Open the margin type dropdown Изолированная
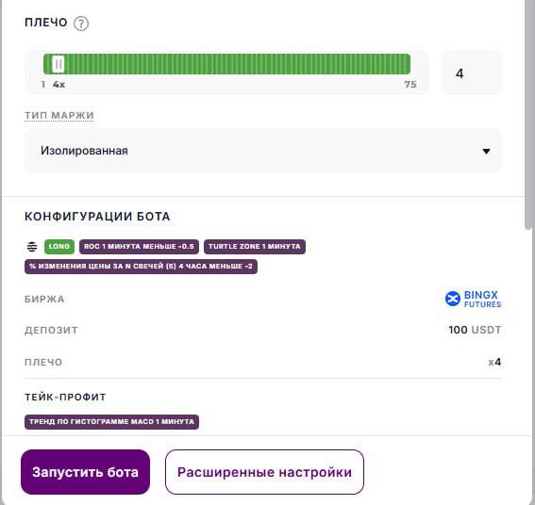Screen dimensions: 535x505 click(262, 151)
